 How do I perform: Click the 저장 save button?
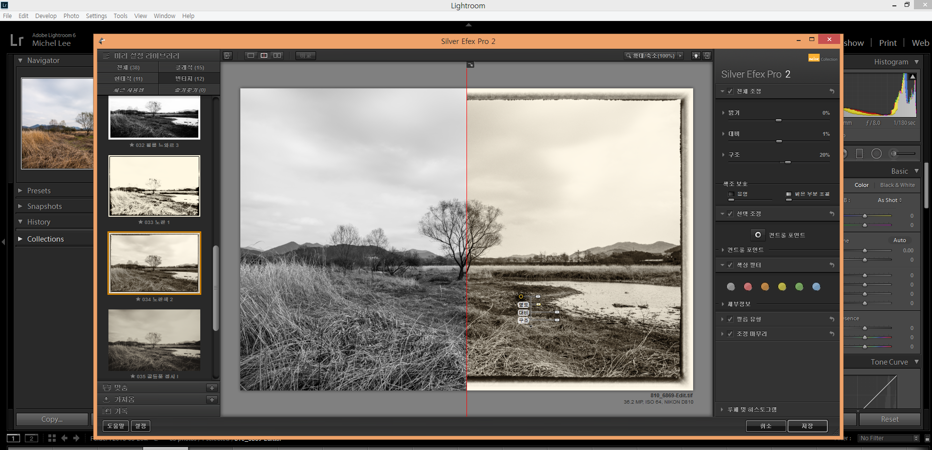pyautogui.click(x=807, y=426)
